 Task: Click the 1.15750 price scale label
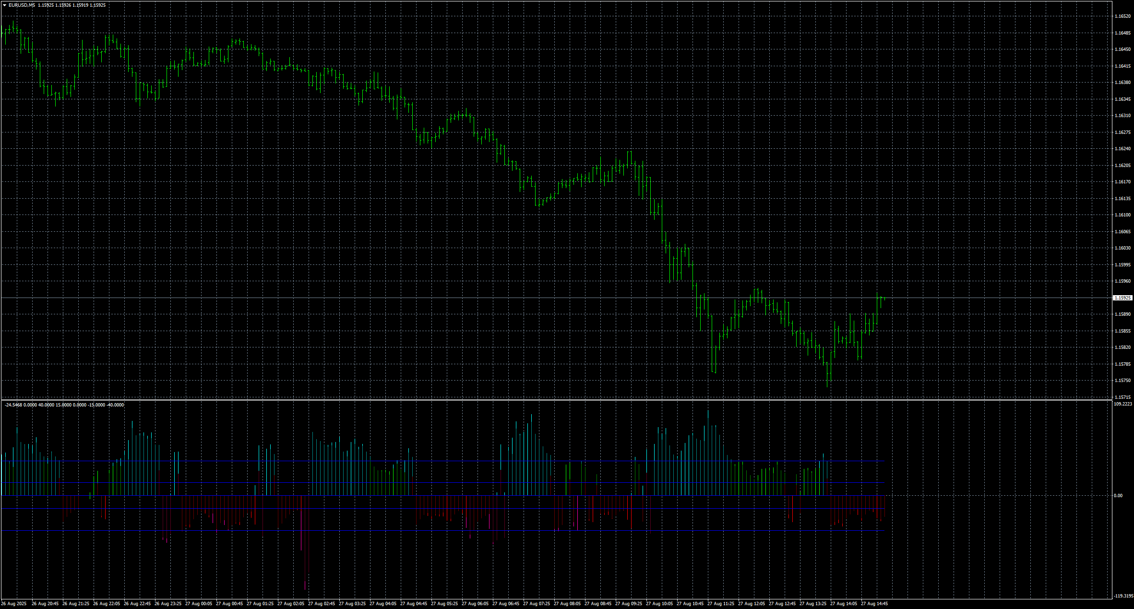[1122, 381]
